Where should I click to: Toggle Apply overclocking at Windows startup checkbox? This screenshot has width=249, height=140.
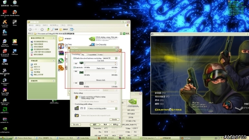click(x=80, y=97)
